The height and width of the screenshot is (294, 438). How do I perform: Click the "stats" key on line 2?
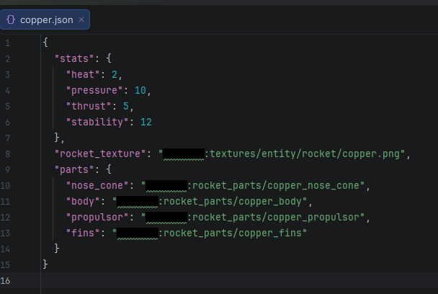click(x=74, y=58)
